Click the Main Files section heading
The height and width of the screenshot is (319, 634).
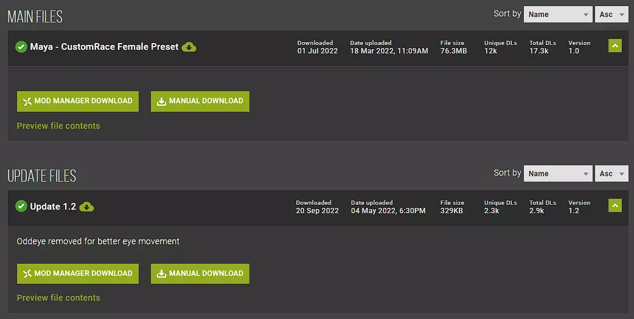35,16
